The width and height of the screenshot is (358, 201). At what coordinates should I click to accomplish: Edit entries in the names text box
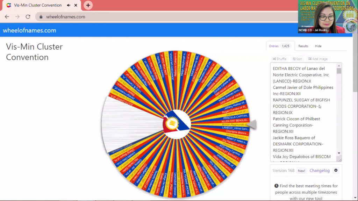[304, 112]
